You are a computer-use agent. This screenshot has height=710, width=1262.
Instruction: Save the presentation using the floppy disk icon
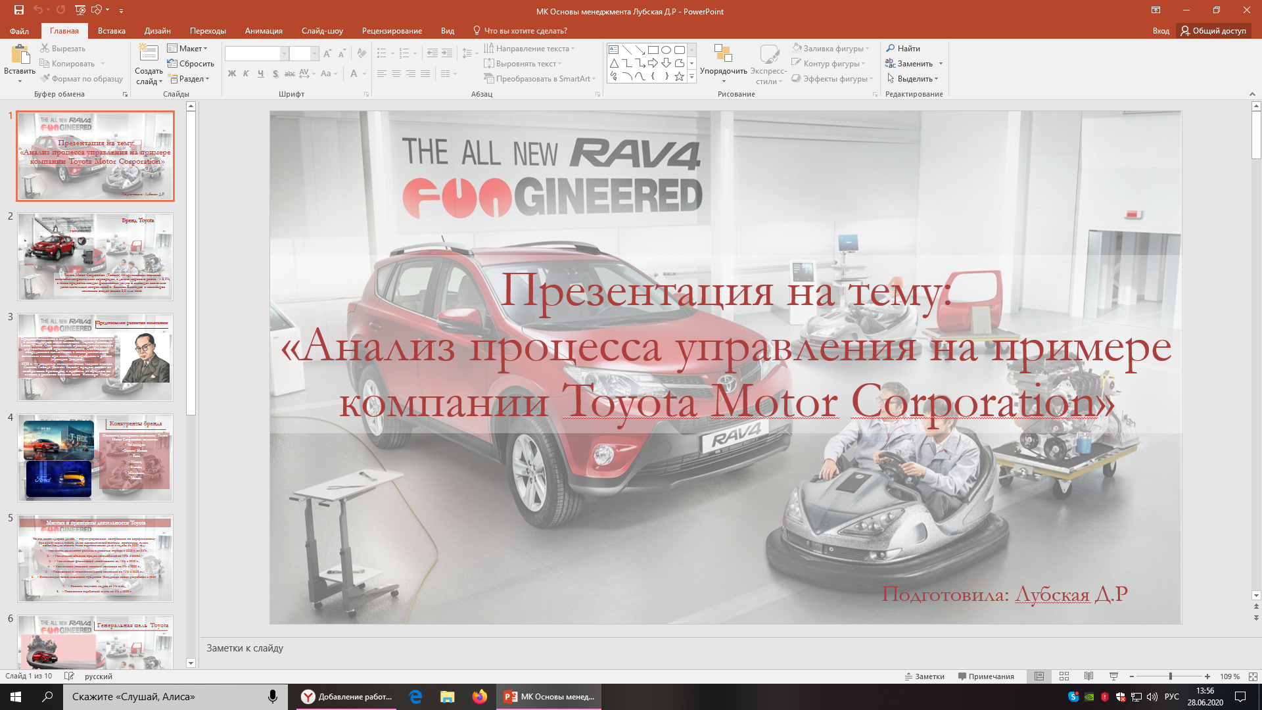point(18,10)
